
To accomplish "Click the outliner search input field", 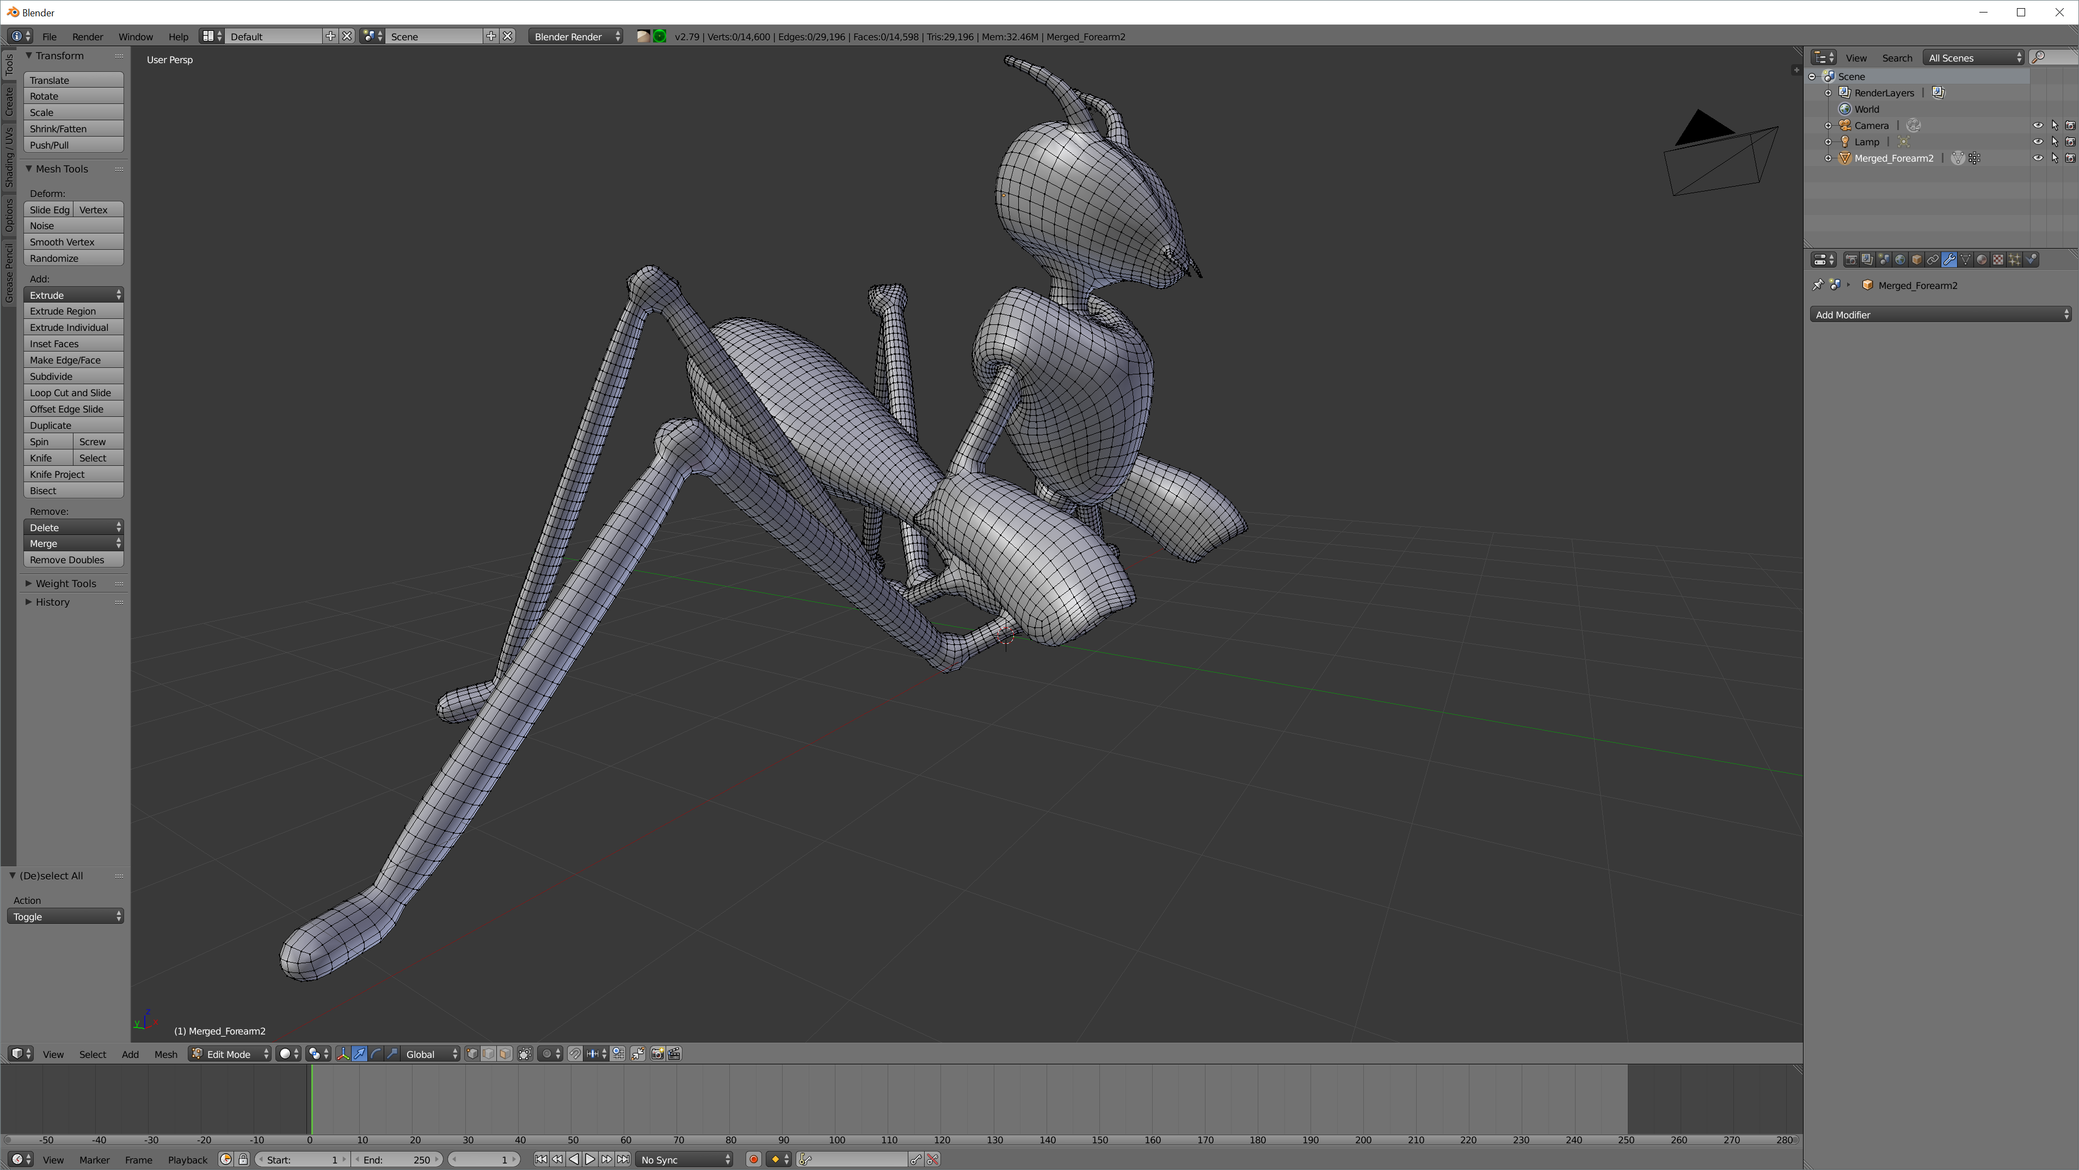I will (x=2056, y=57).
